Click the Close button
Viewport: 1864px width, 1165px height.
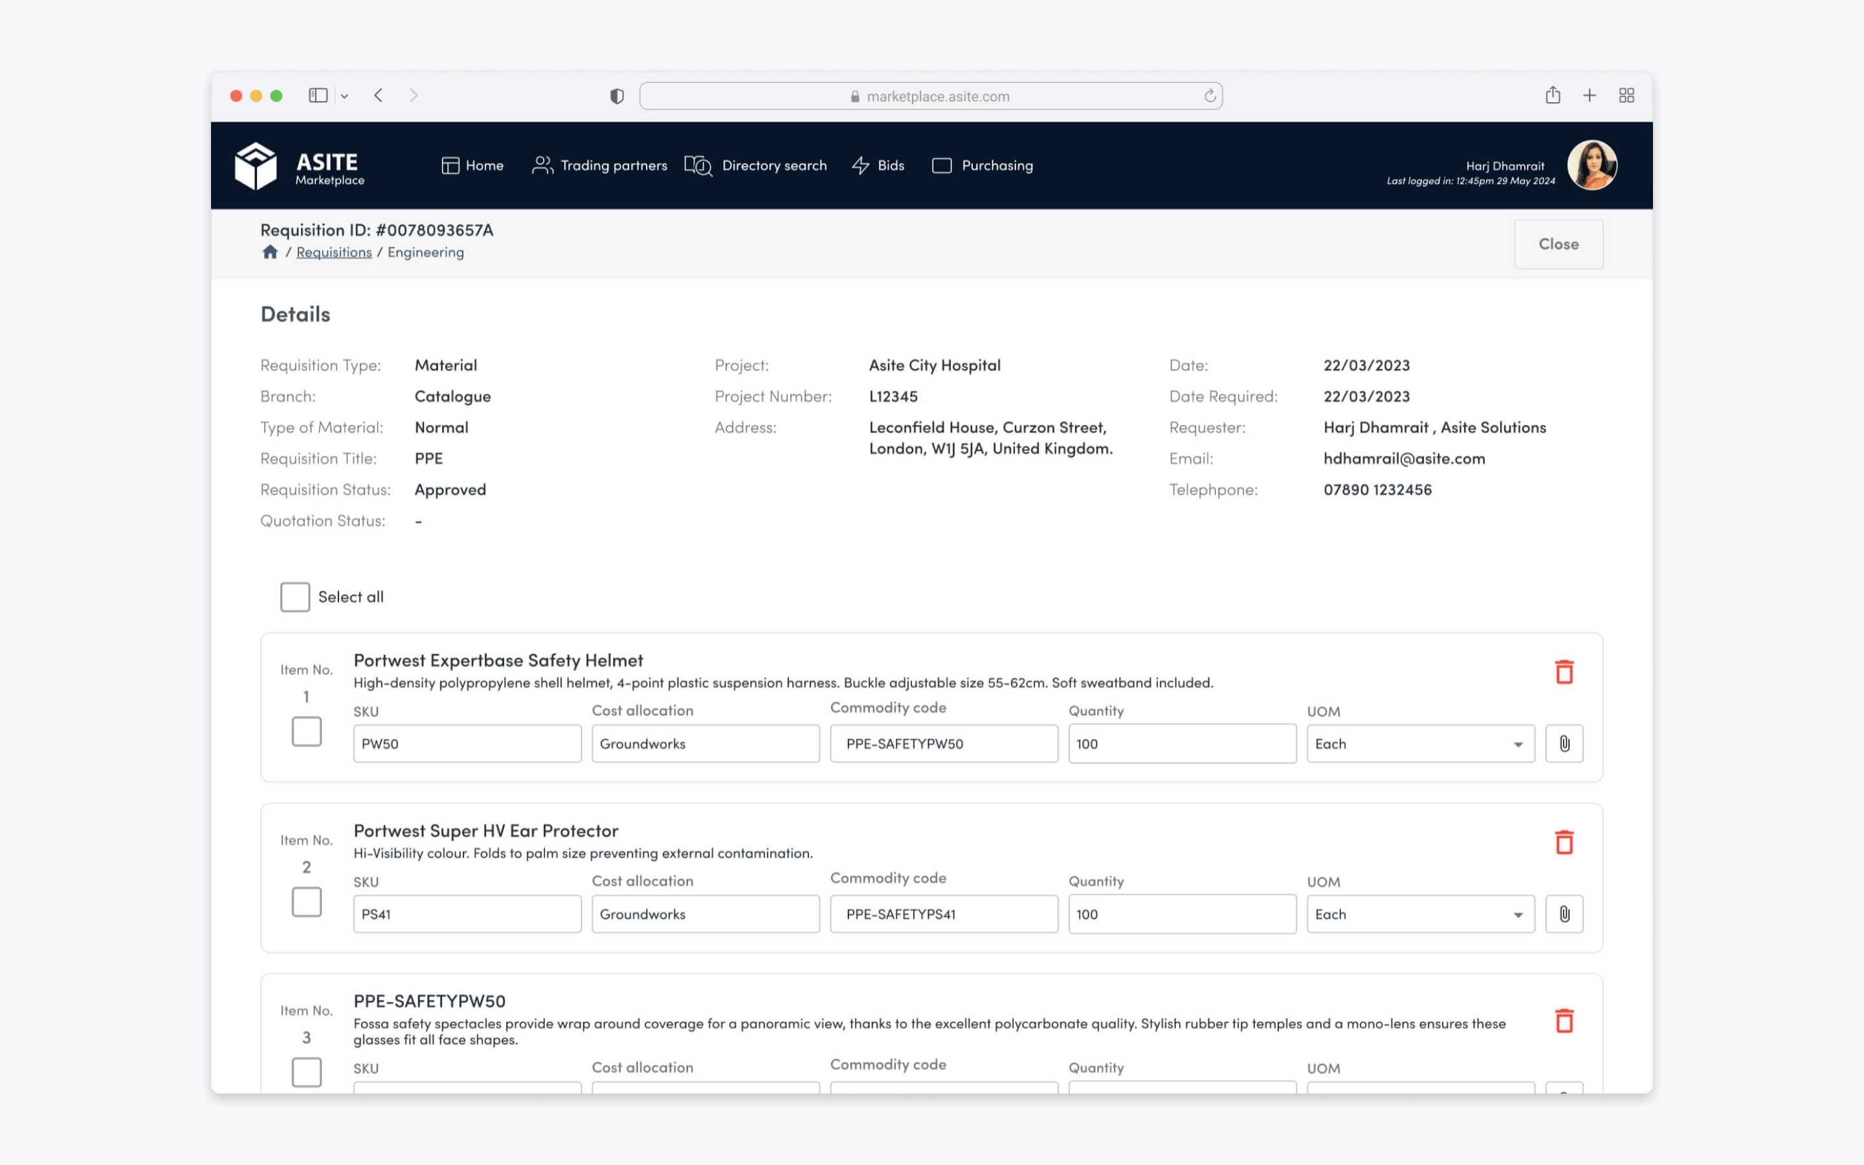click(1559, 244)
